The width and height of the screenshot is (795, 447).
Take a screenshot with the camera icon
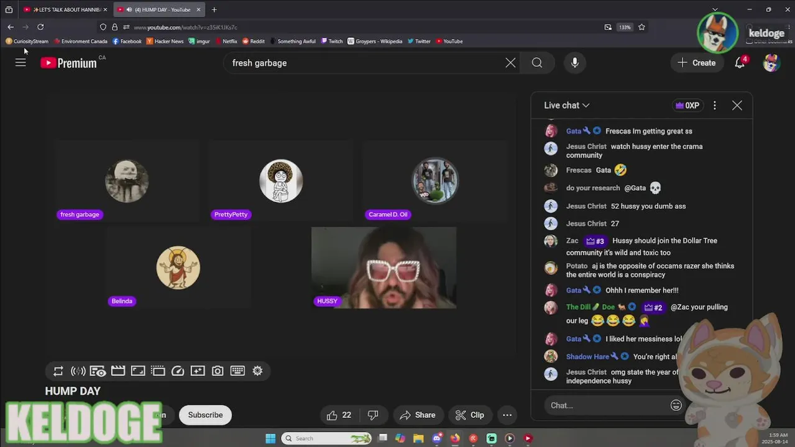218,371
